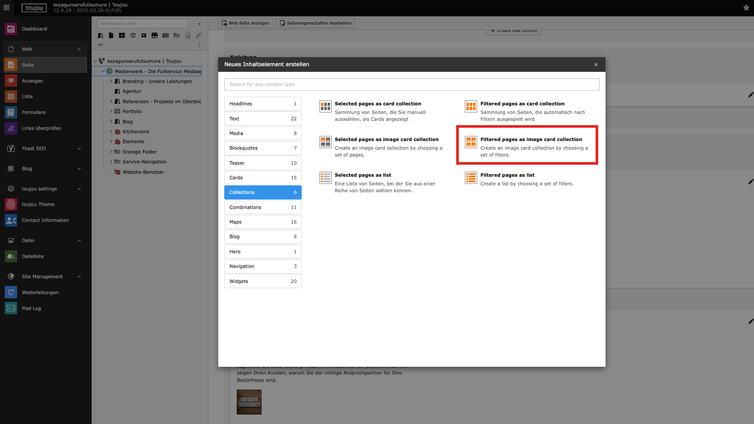Collapse the Web module group
Image resolution: width=754 pixels, height=424 pixels.
(79, 49)
